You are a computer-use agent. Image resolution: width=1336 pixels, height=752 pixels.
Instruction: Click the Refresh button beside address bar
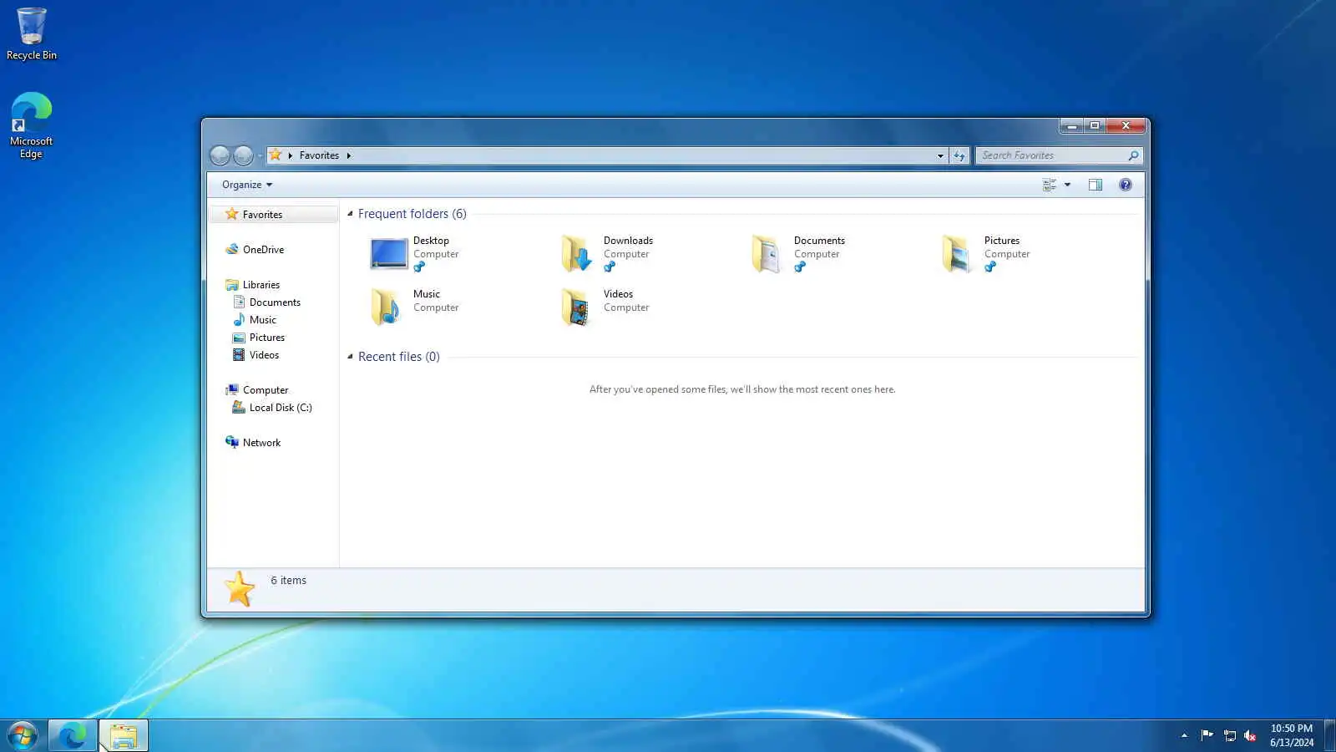959,155
